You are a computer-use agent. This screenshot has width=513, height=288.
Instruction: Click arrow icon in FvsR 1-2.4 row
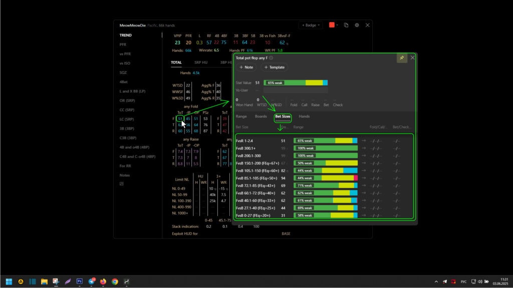coord(364,141)
